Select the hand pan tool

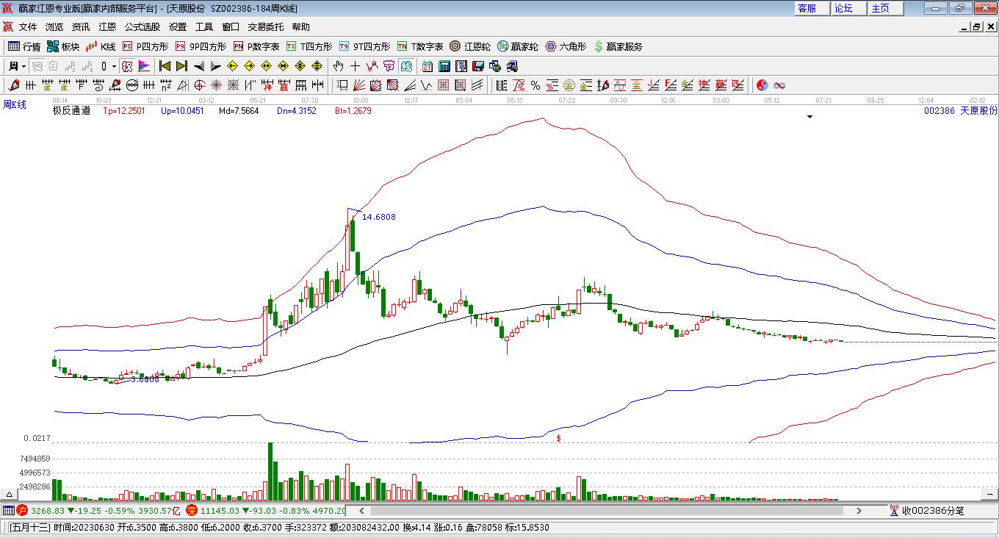coord(339,66)
